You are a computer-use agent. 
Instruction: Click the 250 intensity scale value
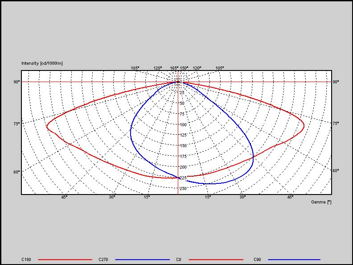183,188
